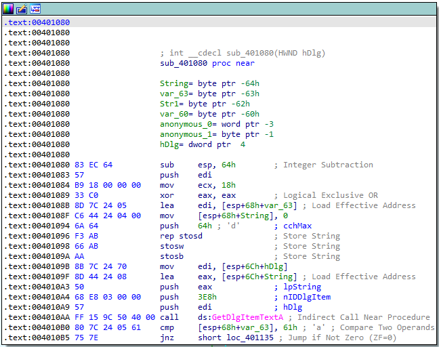Select the rep stosd instruction

click(181, 236)
